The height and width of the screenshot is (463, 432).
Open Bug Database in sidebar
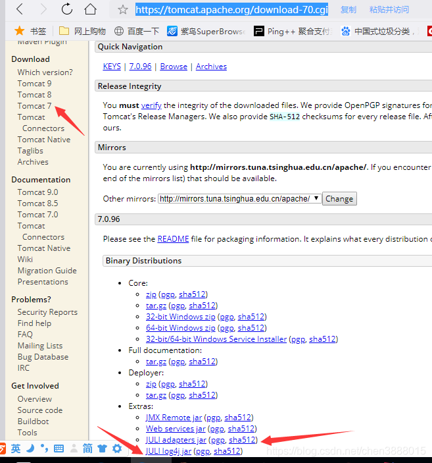click(43, 357)
